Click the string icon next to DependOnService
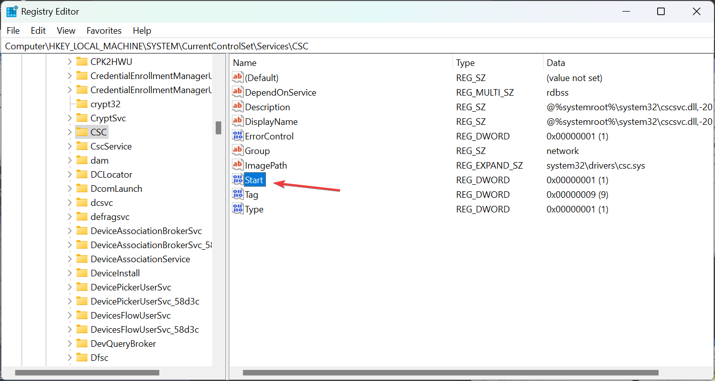Screen dimensions: 715x381 coord(237,92)
